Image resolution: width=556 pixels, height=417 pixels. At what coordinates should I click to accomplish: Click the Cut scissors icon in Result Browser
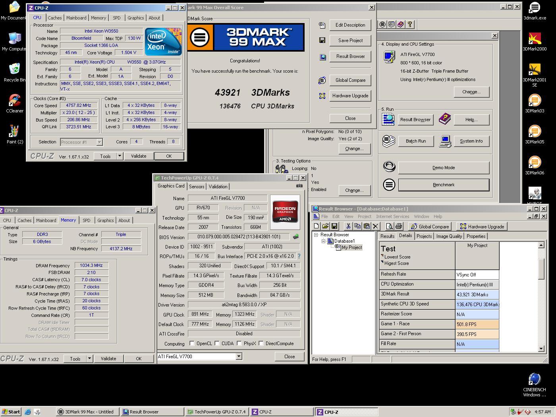[348, 226]
